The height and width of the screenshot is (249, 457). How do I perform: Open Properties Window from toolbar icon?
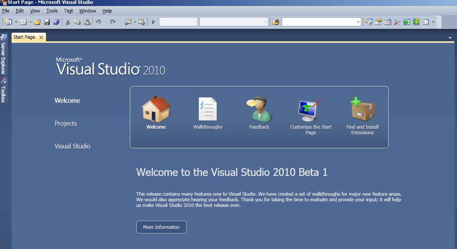click(x=378, y=22)
